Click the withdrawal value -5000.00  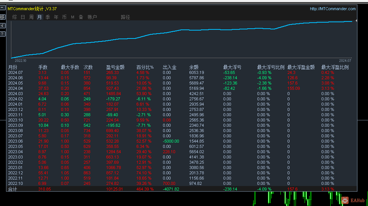click(x=171, y=141)
